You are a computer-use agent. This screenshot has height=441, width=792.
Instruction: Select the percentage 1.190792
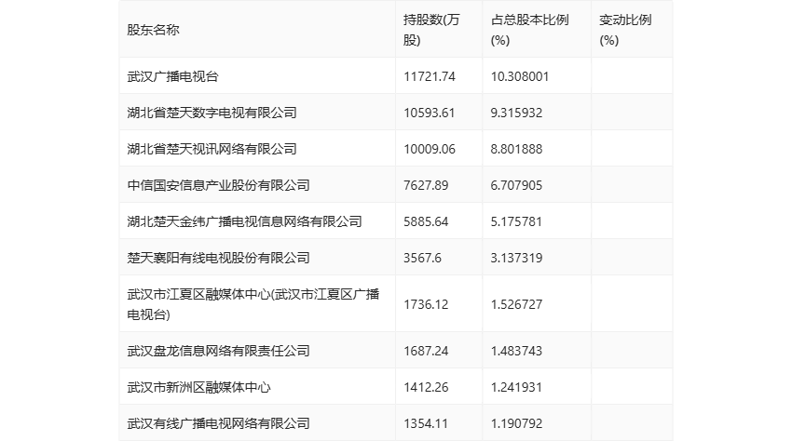pos(516,423)
